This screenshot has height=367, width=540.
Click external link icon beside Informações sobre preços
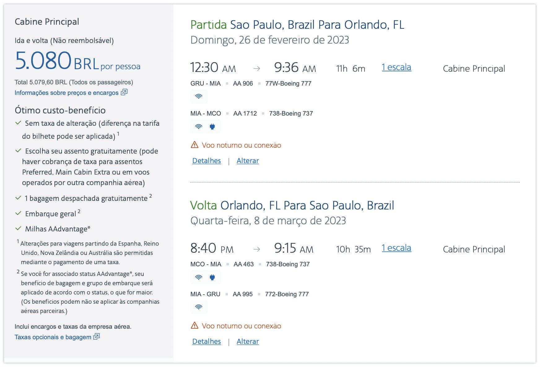[124, 92]
